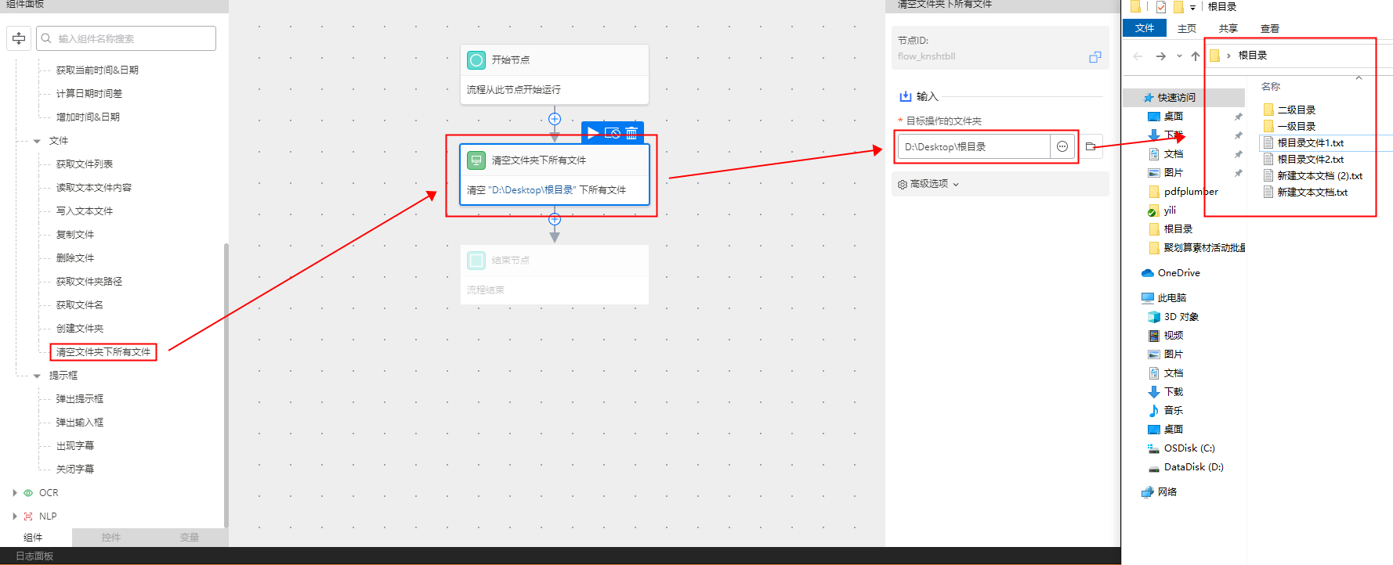The image size is (1393, 565).
Task: Expand 高级选项 advanced options
Action: [x=928, y=184]
